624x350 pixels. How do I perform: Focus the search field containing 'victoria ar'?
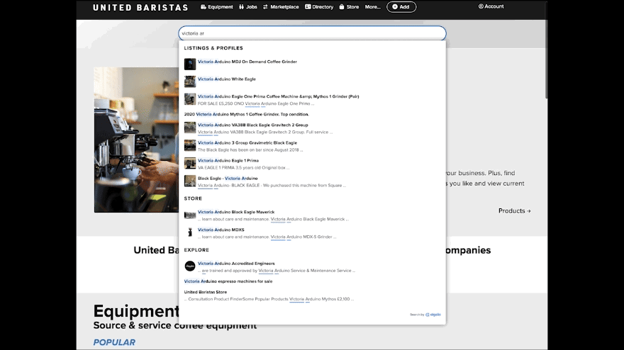312,33
